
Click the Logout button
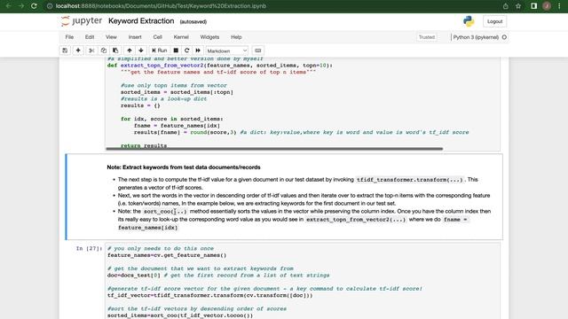pos(494,21)
